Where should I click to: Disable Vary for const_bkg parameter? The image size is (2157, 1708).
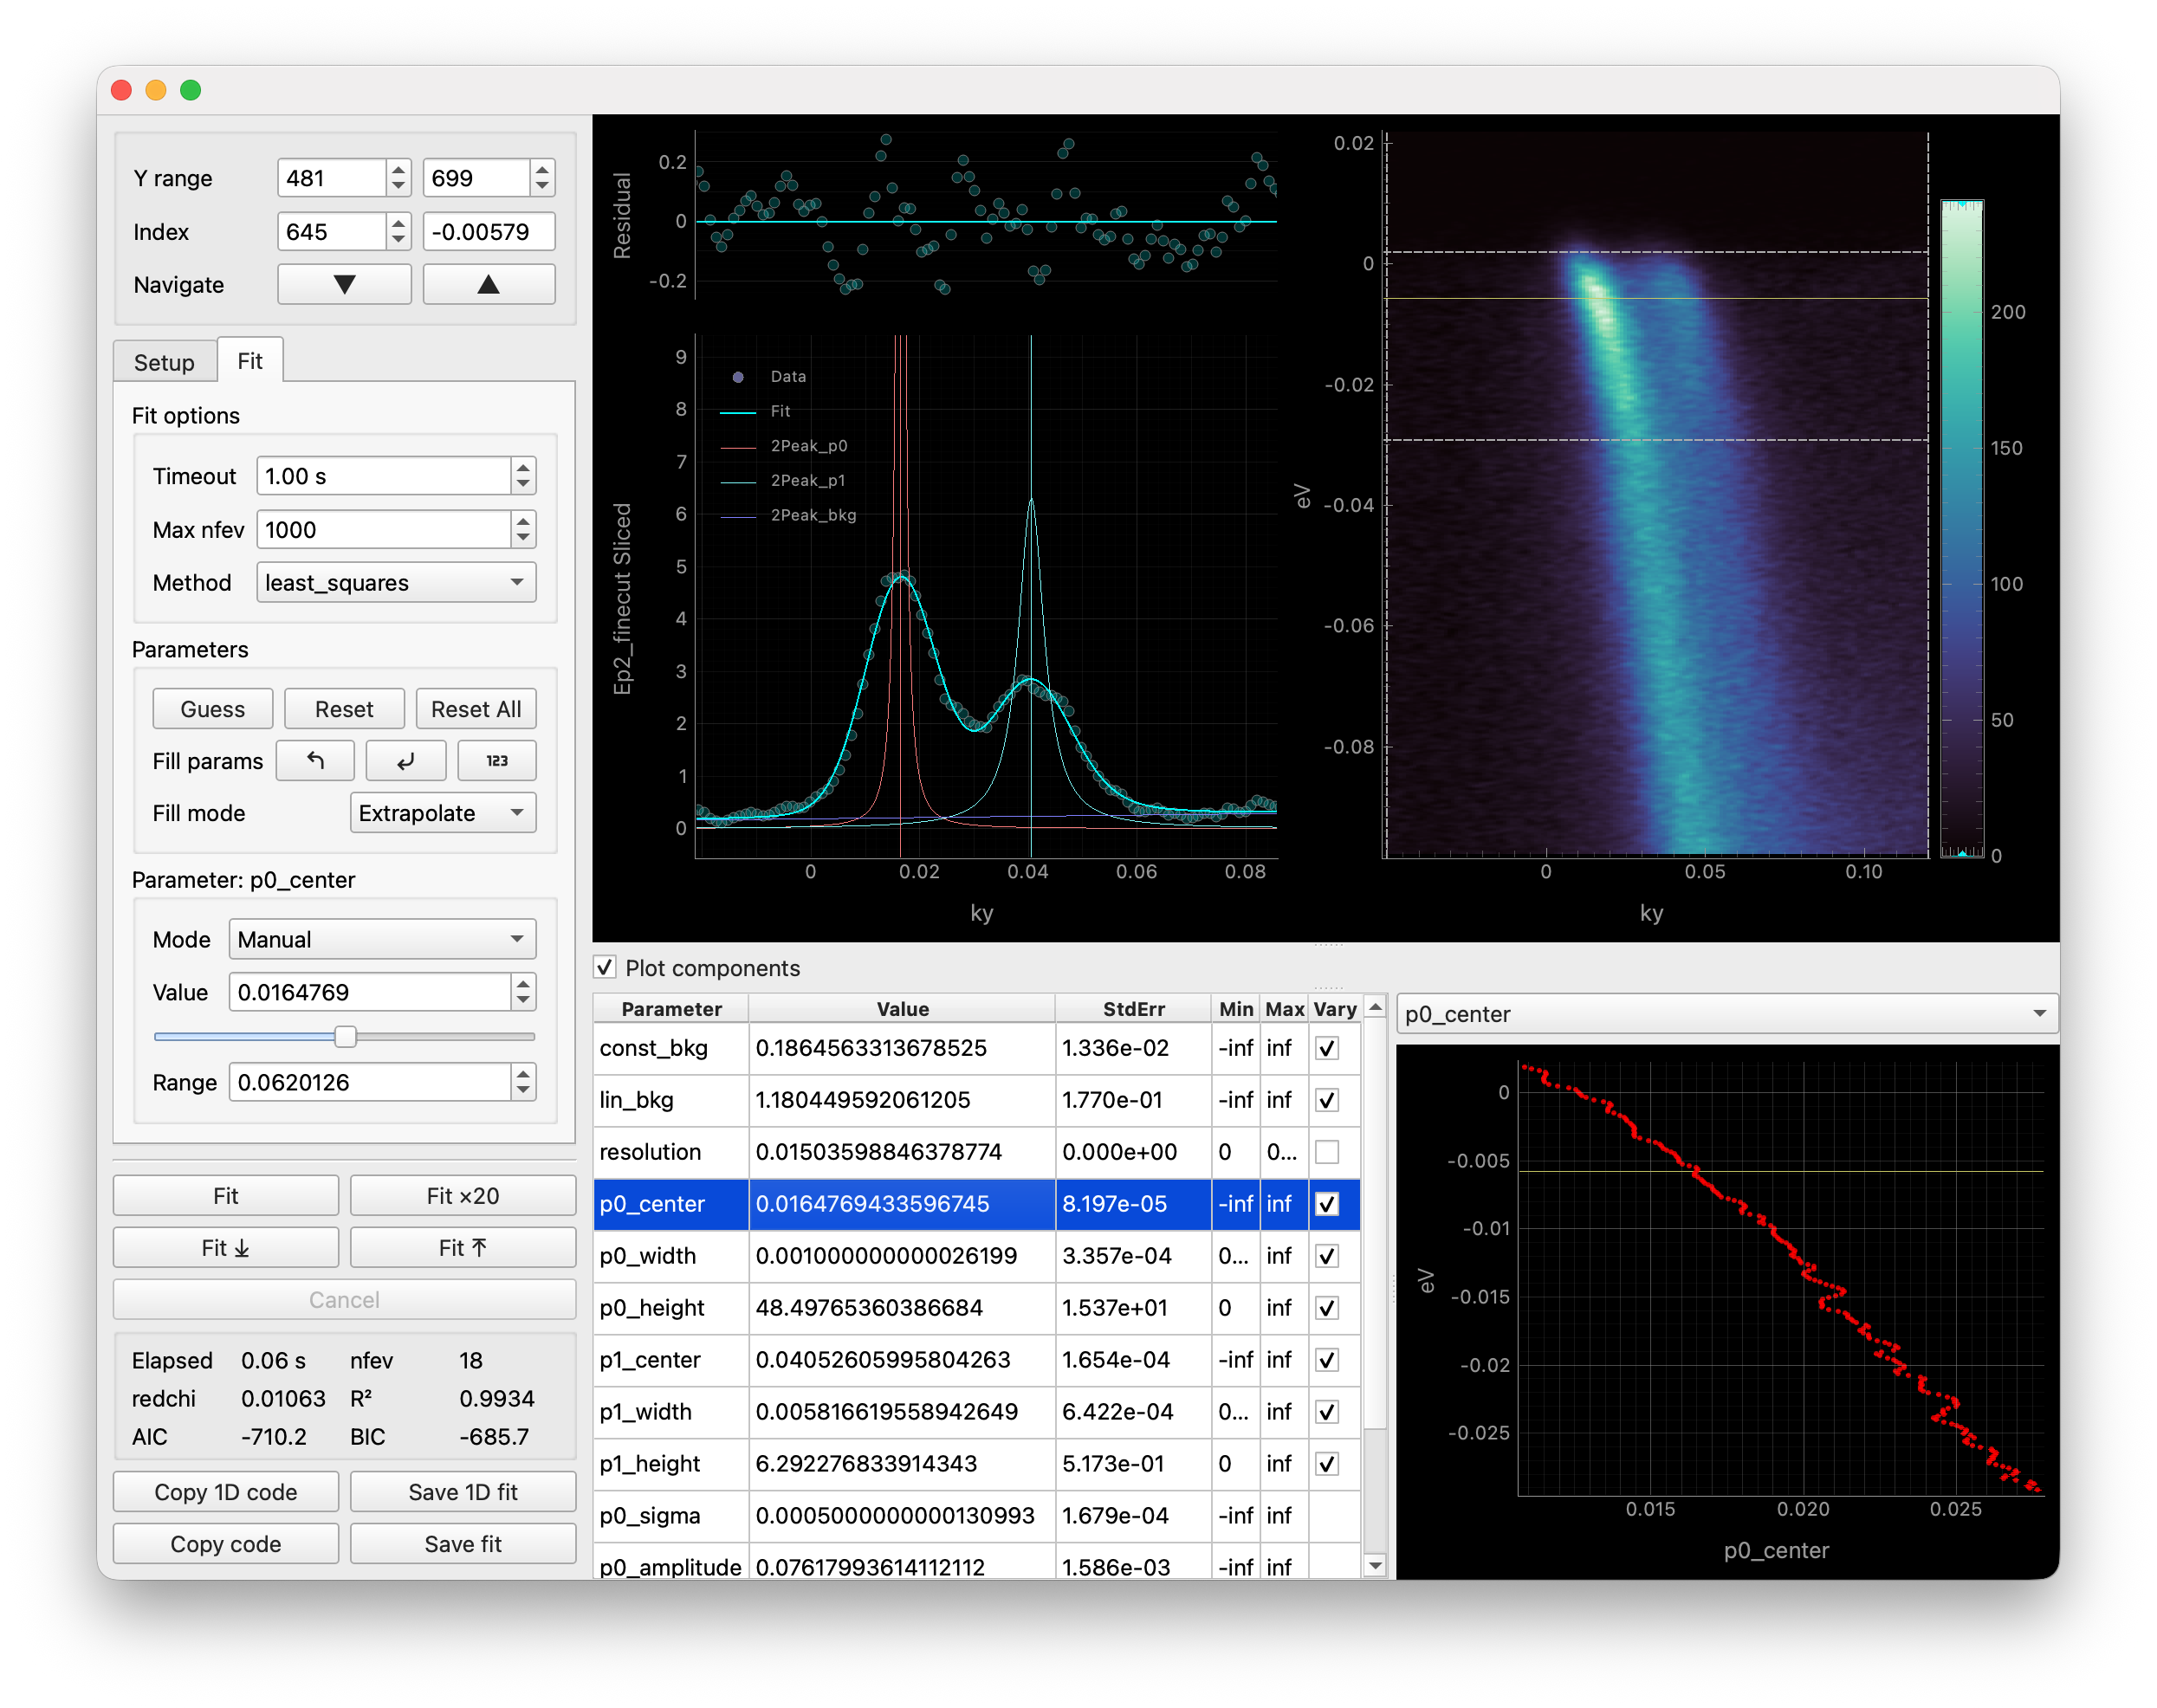1328,1048
